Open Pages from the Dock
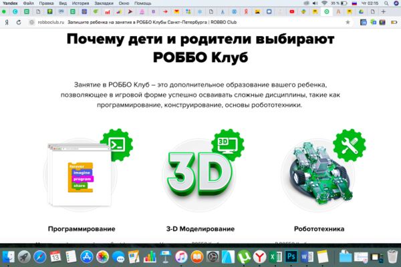401x267 pixels. point(134,256)
